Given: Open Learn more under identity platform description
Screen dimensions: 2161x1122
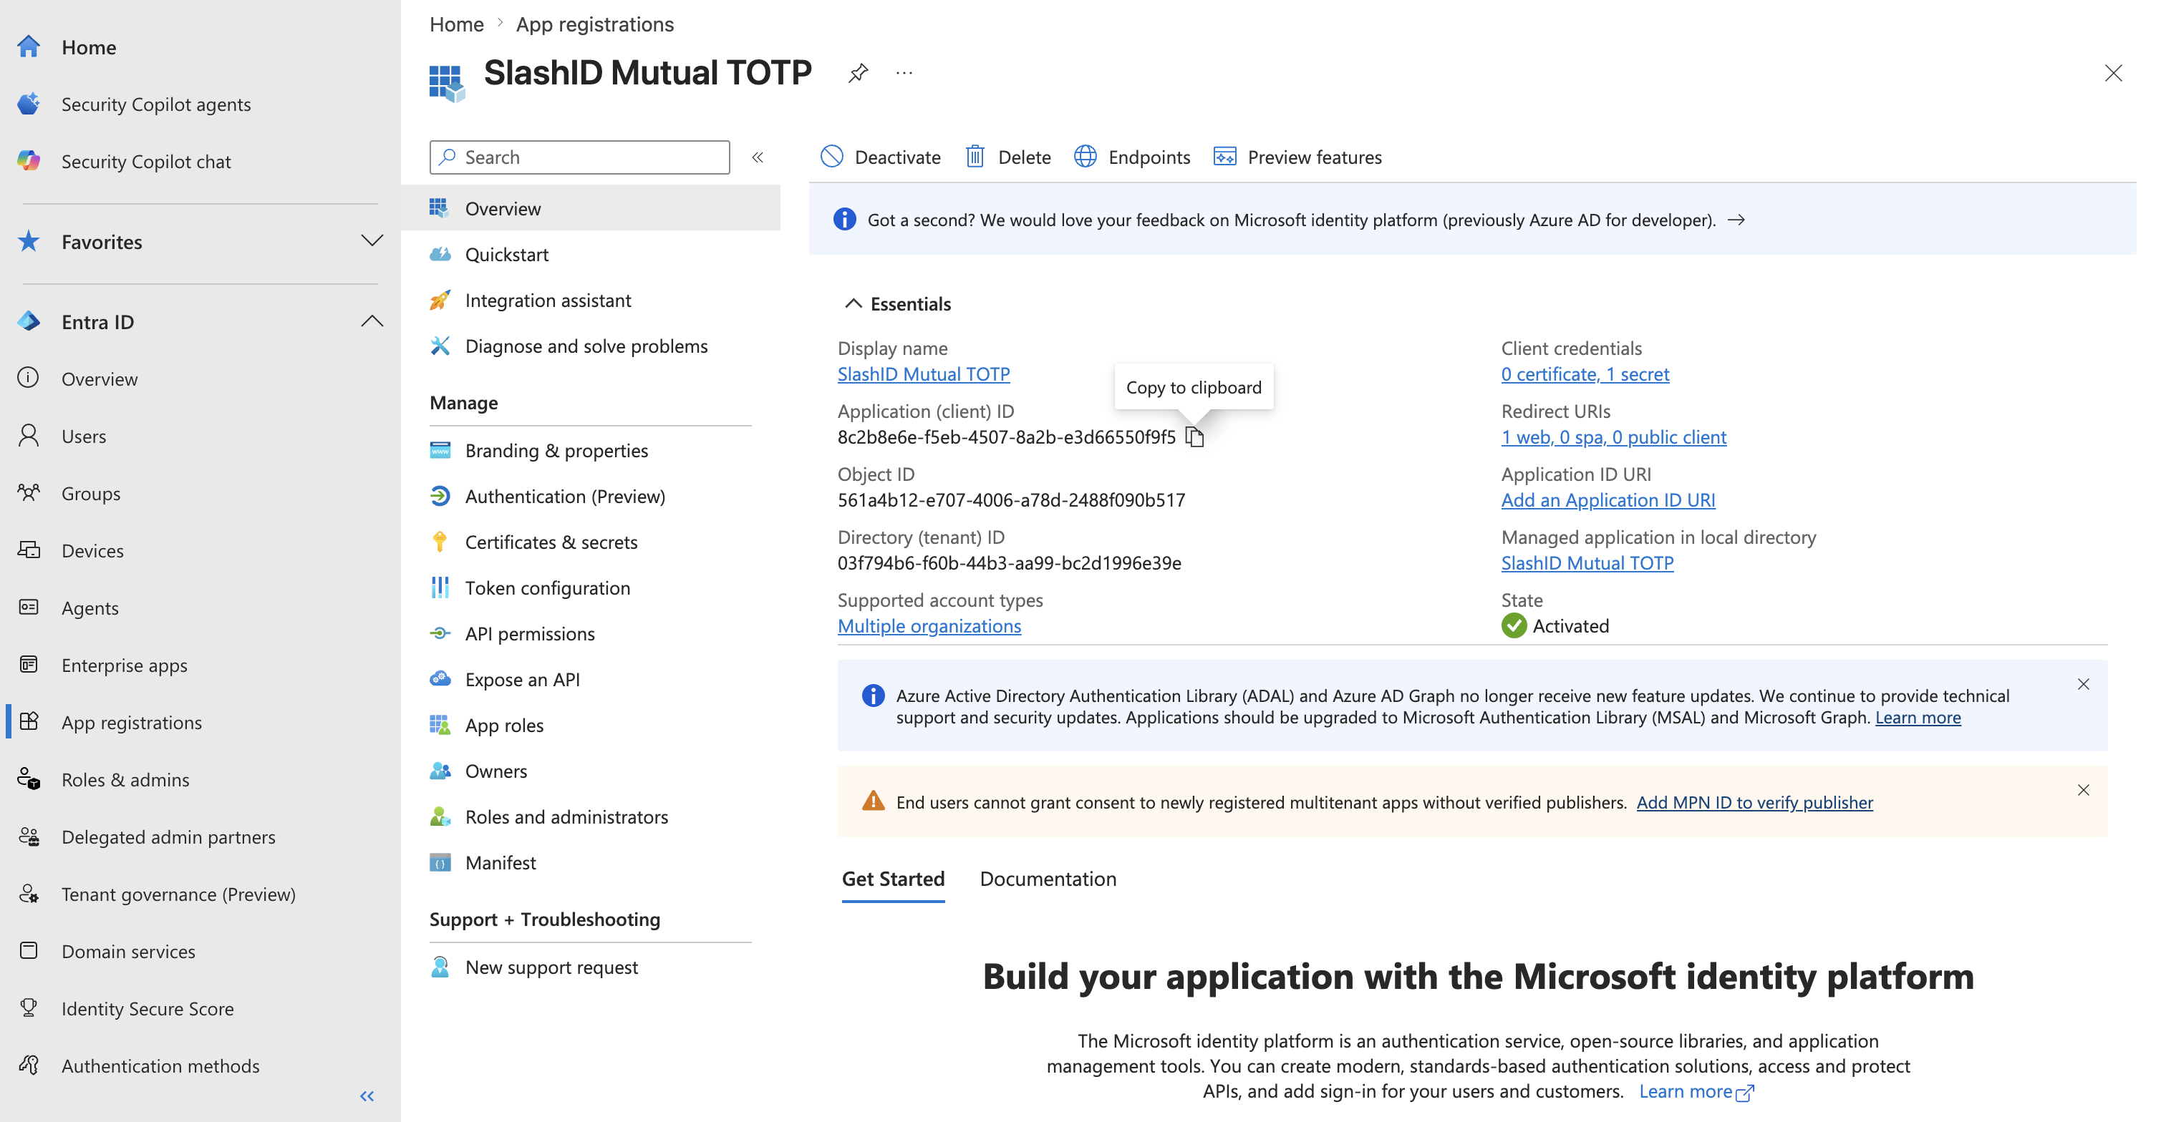Looking at the screenshot, I should [1695, 1091].
